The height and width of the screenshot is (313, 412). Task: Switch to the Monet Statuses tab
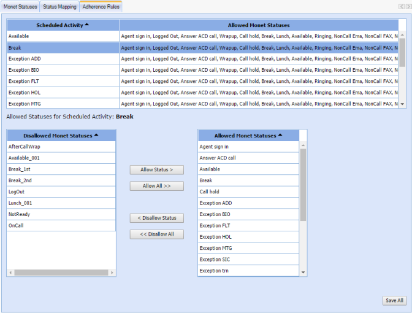point(20,6)
